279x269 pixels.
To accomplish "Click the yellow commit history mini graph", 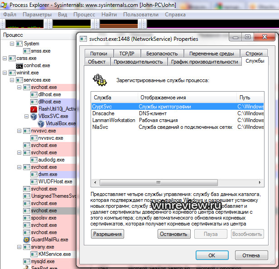I will click(72, 24).
